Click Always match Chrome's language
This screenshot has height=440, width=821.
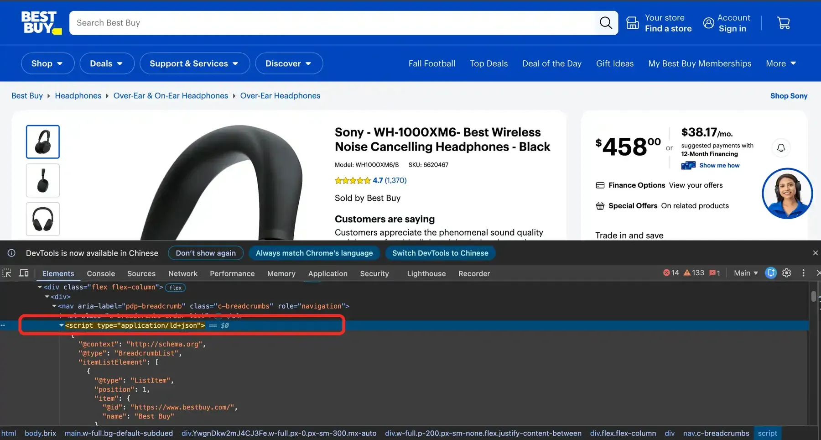[314, 253]
